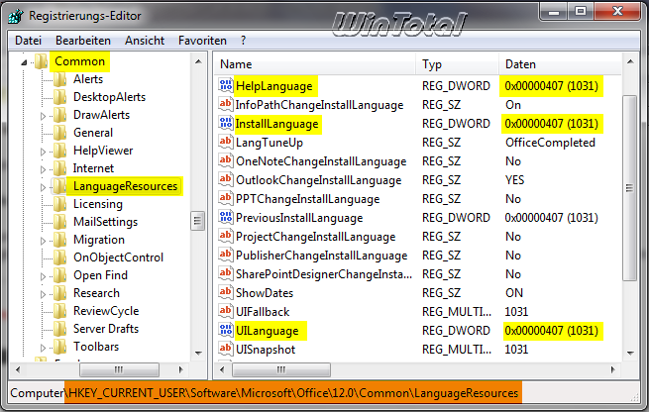Screen dimensions: 649x412
Task: Click the HelpLanguage DWORD icon
Action: 226,85
